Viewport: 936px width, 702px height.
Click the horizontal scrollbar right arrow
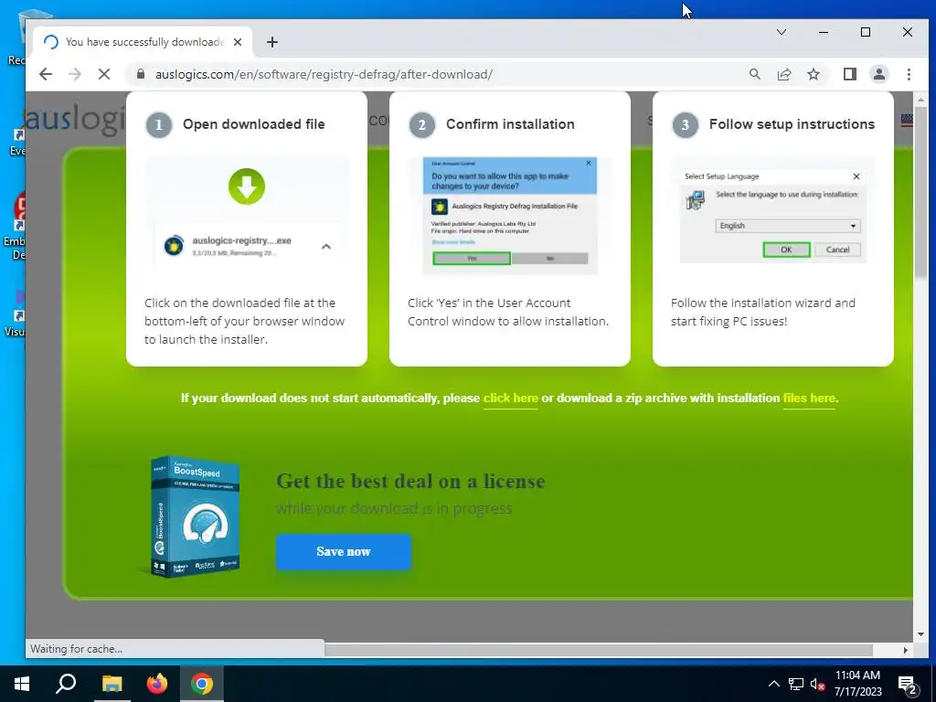[906, 650]
